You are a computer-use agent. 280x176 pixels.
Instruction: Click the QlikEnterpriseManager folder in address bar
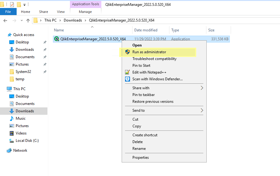(x=122, y=20)
